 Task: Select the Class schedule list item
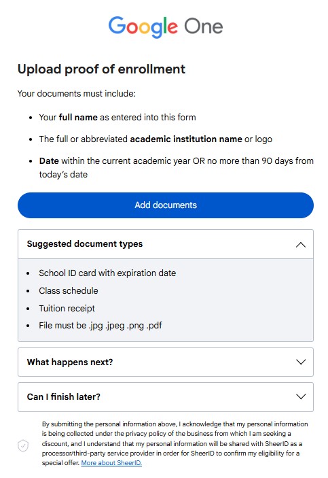(69, 290)
